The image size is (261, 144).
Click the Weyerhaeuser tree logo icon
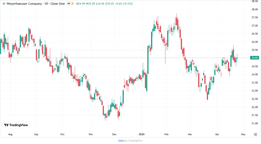click(4, 3)
